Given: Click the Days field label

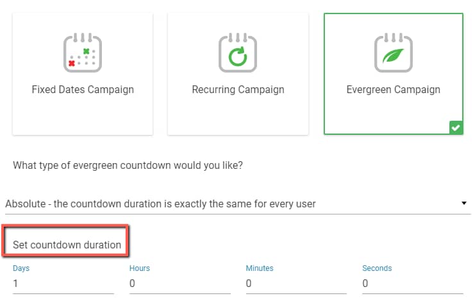Looking at the screenshot, I should [x=21, y=268].
